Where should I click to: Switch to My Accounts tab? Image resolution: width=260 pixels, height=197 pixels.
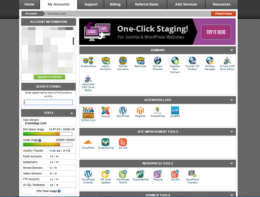tap(59, 4)
